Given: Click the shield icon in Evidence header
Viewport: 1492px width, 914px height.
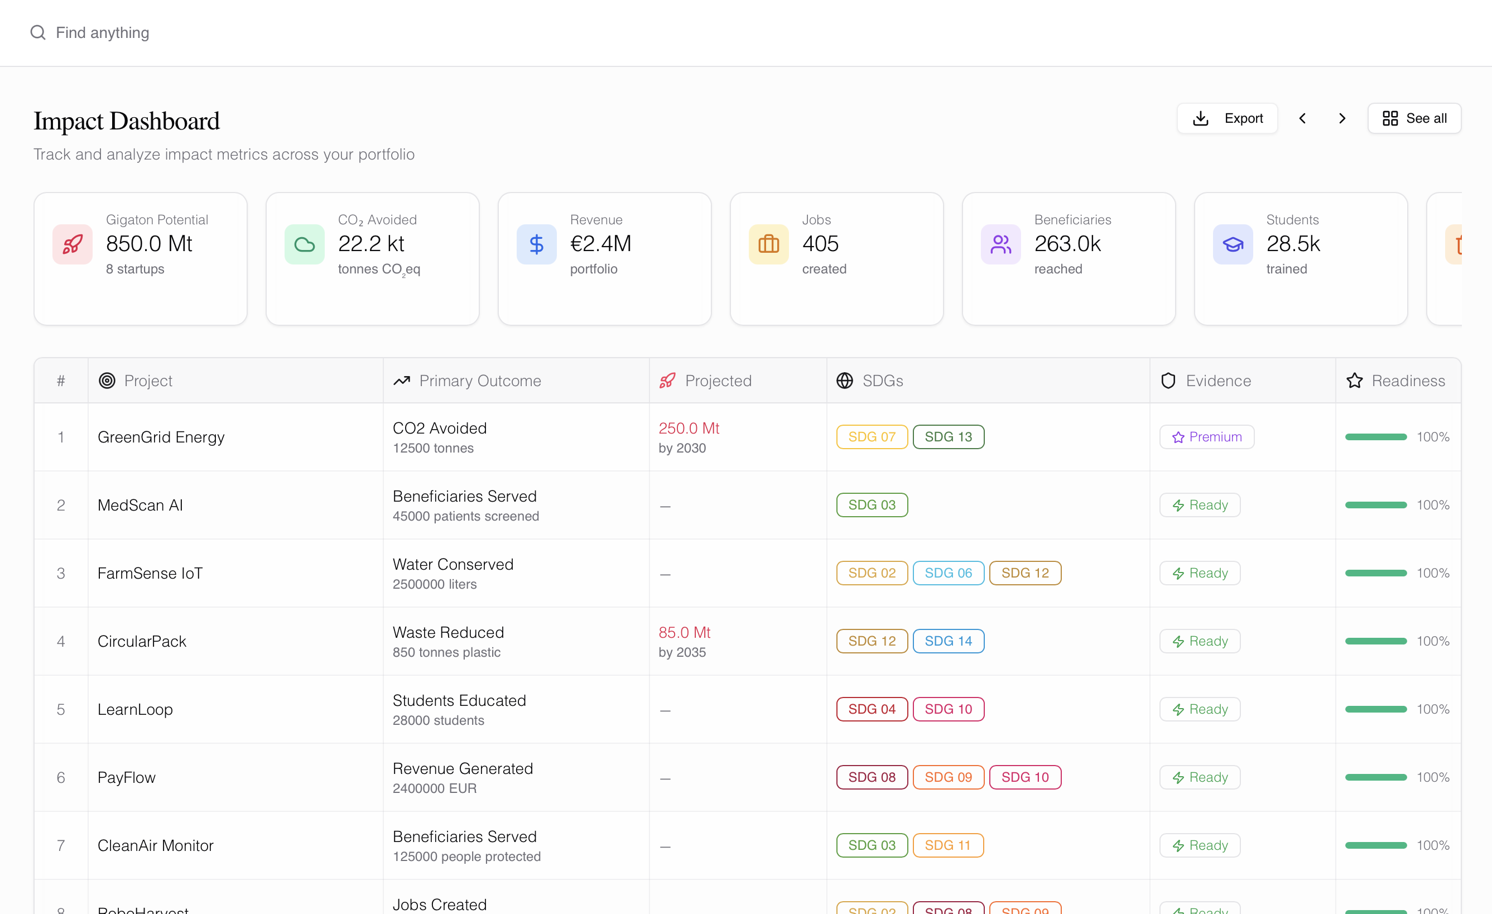Looking at the screenshot, I should (1168, 381).
